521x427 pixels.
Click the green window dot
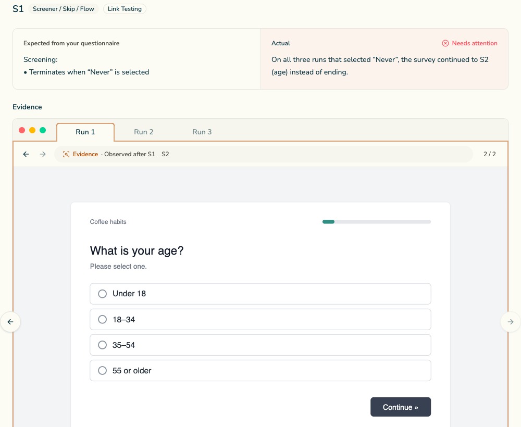pos(43,130)
